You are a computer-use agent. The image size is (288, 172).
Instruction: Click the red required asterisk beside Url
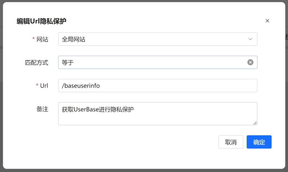tap(37, 86)
